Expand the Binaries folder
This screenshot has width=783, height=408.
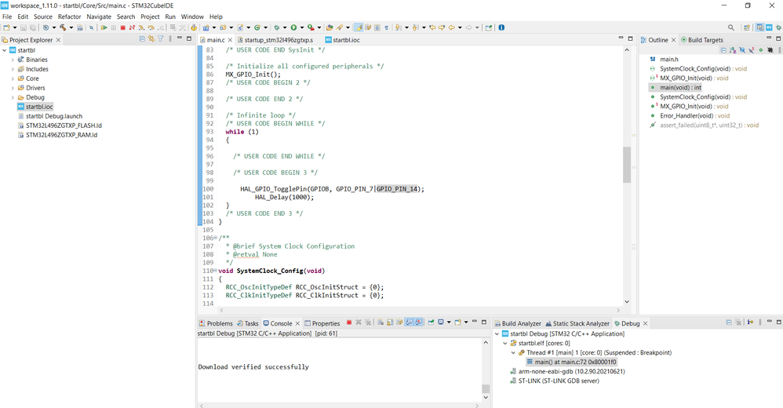pyautogui.click(x=13, y=60)
